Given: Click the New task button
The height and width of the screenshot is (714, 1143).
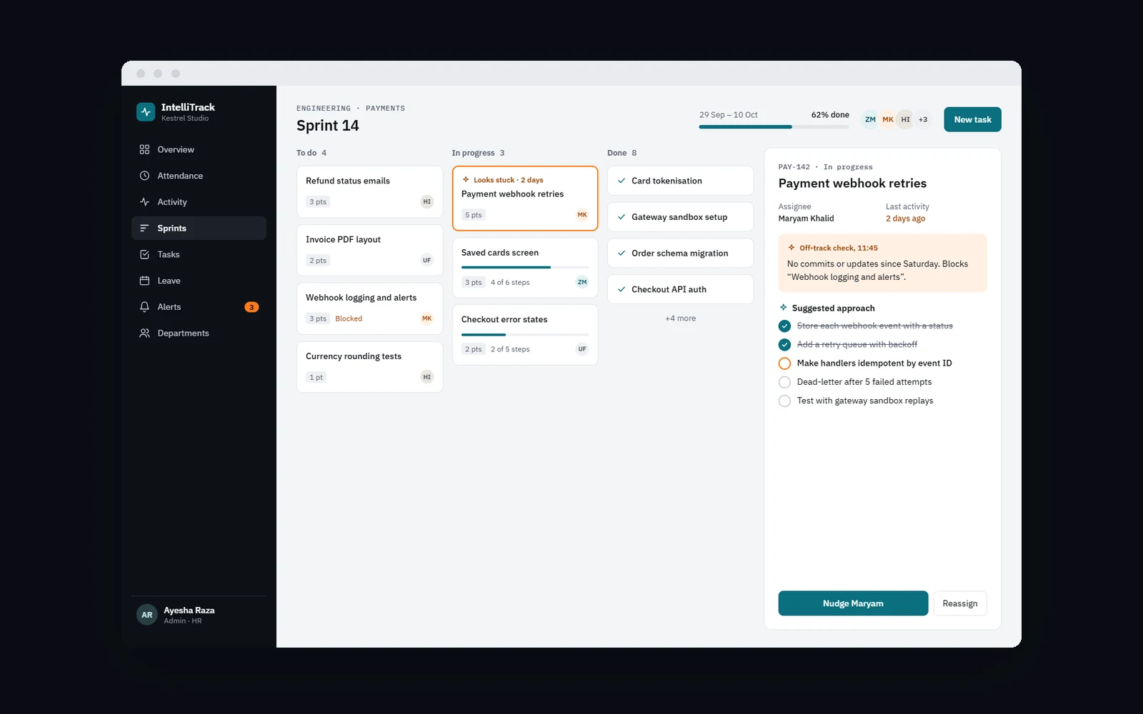Looking at the screenshot, I should [972, 119].
